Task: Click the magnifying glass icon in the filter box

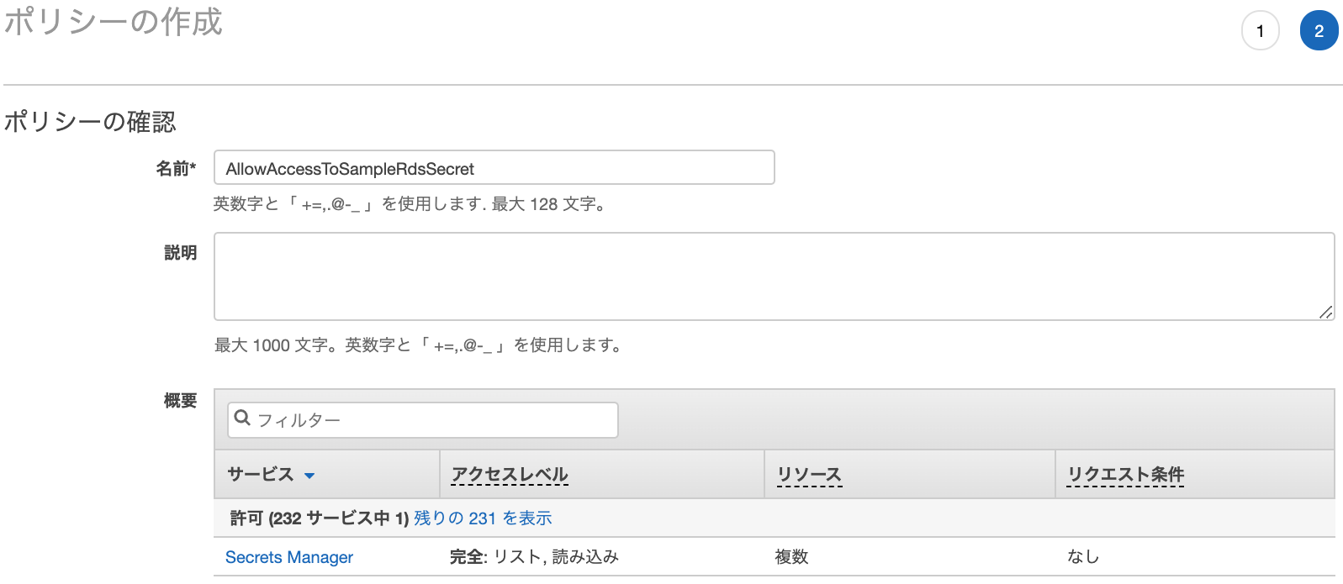Action: 243,418
